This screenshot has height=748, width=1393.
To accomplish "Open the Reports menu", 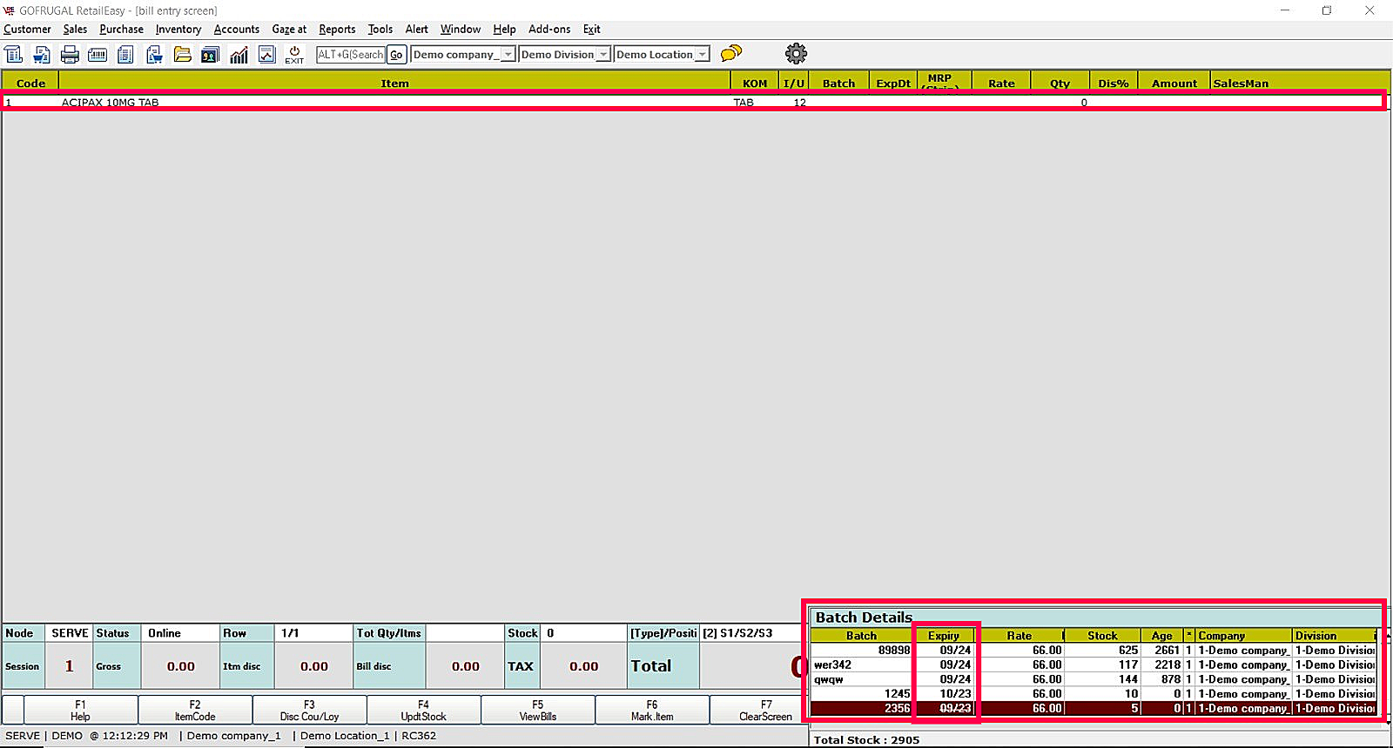I will click(x=337, y=29).
